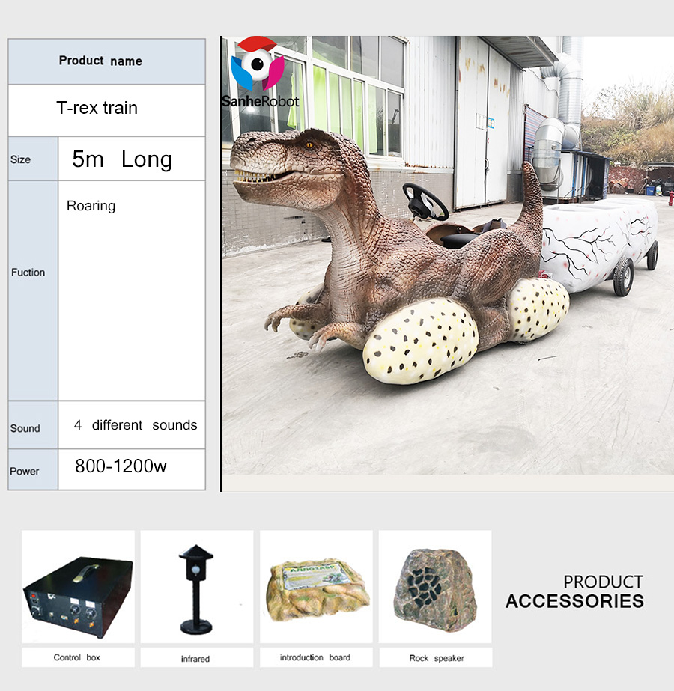The width and height of the screenshot is (674, 691).
Task: Select the Rock speaker accessory image
Action: (x=435, y=586)
